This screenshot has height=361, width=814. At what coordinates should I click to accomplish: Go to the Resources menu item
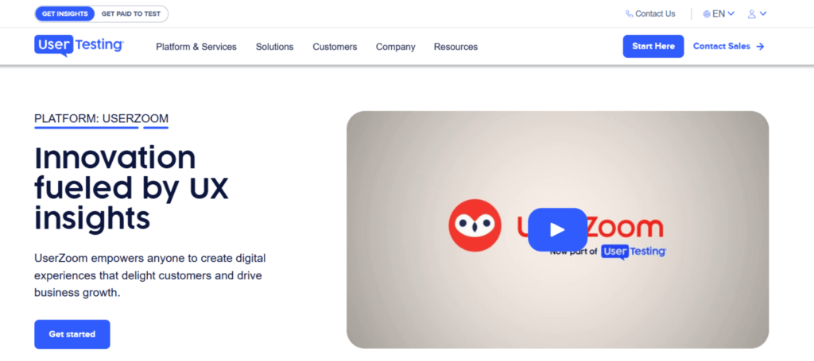(455, 47)
